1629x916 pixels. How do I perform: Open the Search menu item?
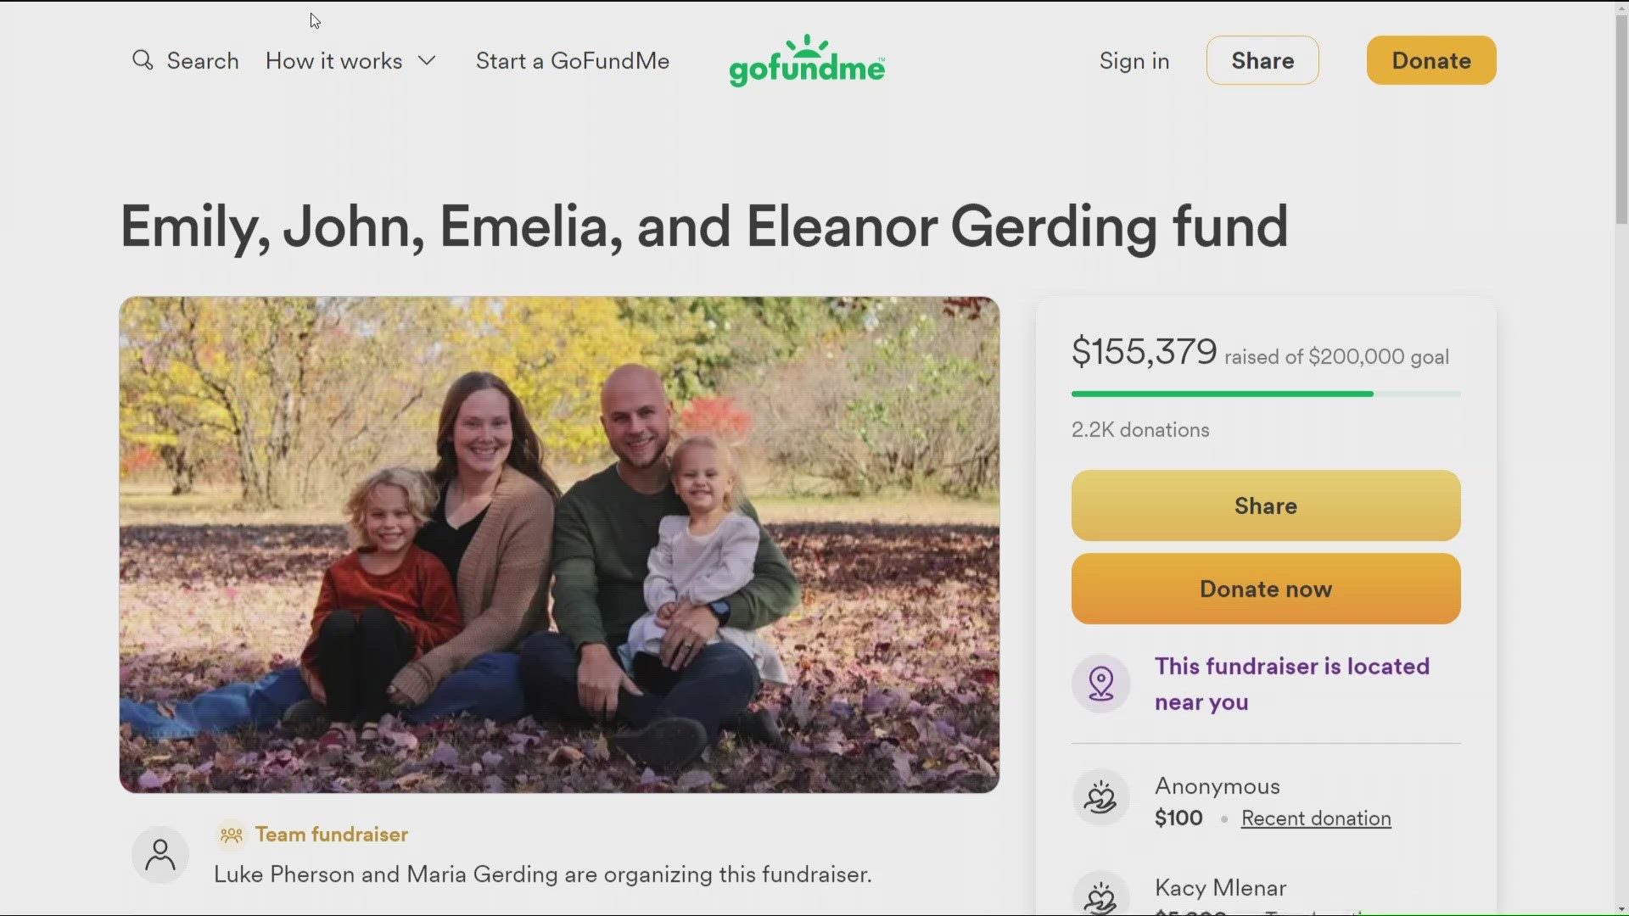click(185, 59)
